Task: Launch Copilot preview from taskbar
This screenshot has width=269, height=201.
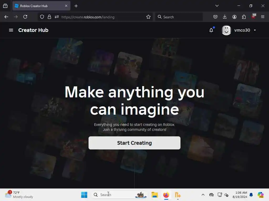Action: click(261, 195)
